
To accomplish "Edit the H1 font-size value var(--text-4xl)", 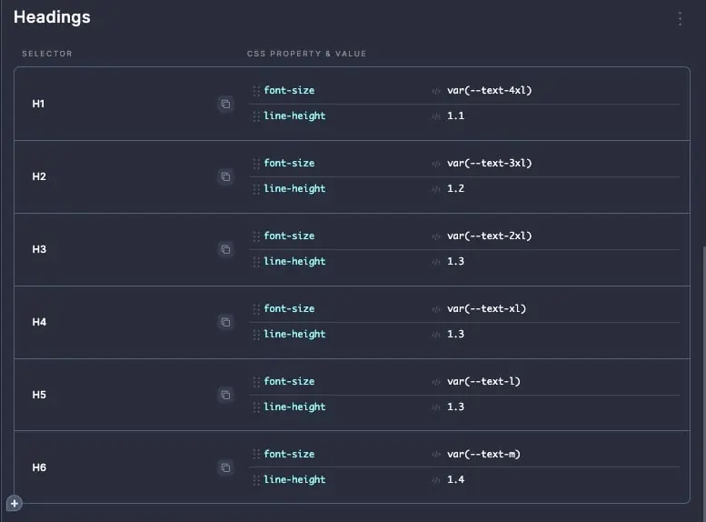I will 489,90.
